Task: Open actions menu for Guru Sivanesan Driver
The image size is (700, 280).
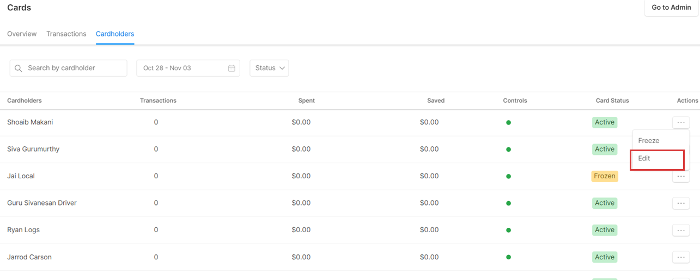Action: coord(680,203)
